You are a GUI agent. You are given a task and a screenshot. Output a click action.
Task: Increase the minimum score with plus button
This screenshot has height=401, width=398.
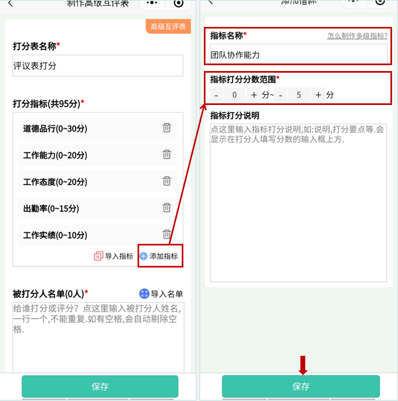pos(253,95)
